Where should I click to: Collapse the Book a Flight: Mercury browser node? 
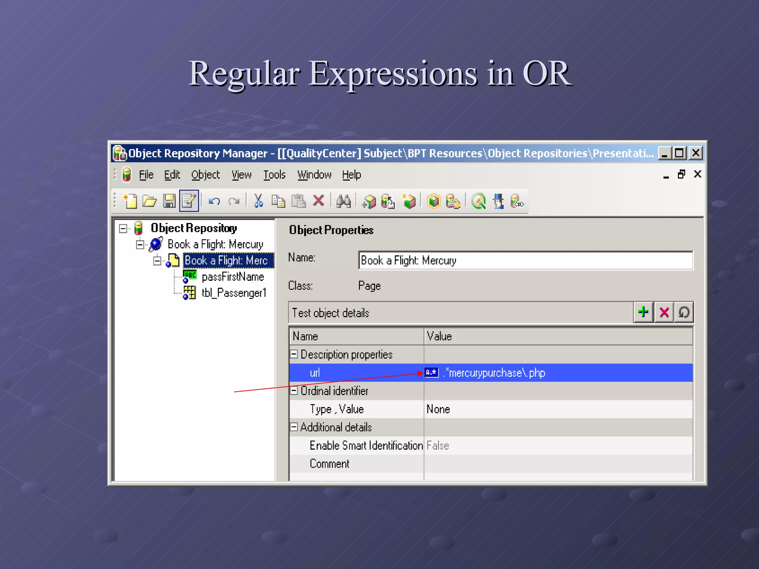(x=140, y=244)
